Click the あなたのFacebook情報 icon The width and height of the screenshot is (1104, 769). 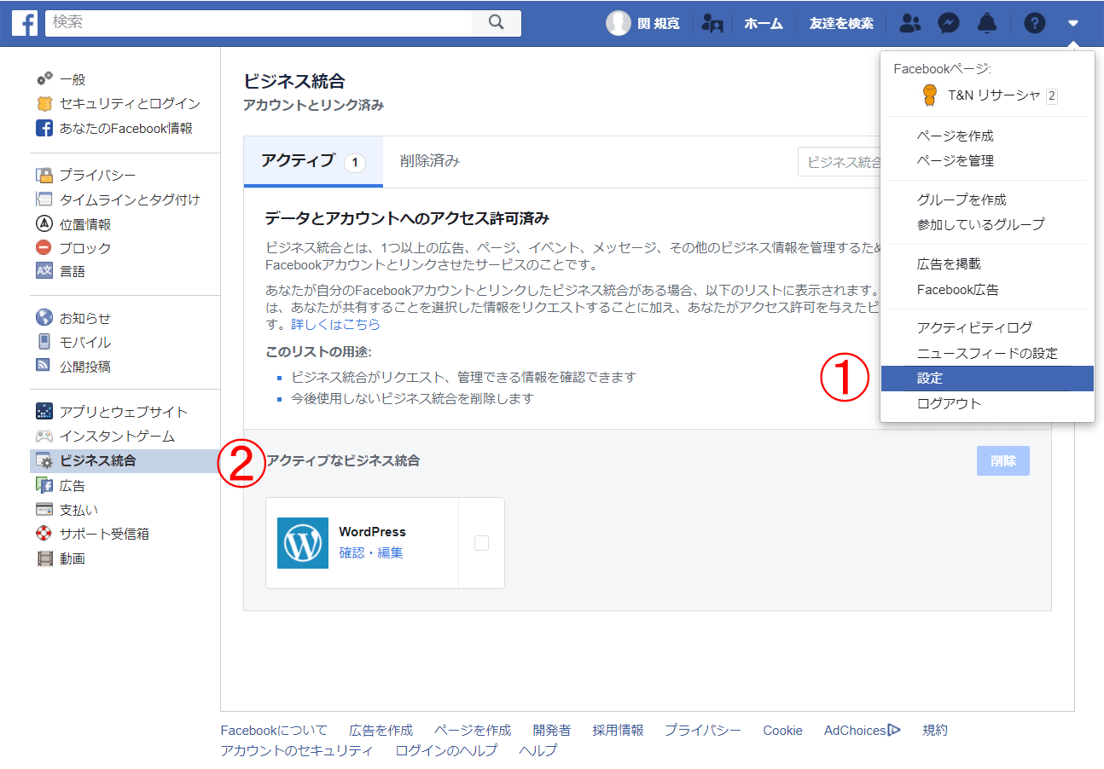[44, 128]
